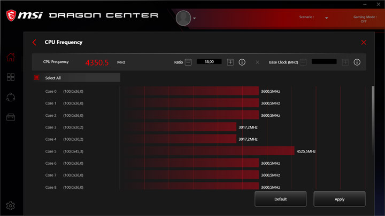Open the Live Update sync sidebar icon
Viewport: 385px width, 216px height.
coord(11,97)
